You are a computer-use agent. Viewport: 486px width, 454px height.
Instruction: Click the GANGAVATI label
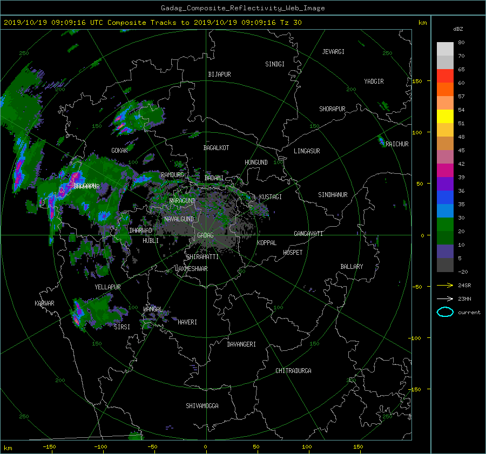pyautogui.click(x=308, y=234)
